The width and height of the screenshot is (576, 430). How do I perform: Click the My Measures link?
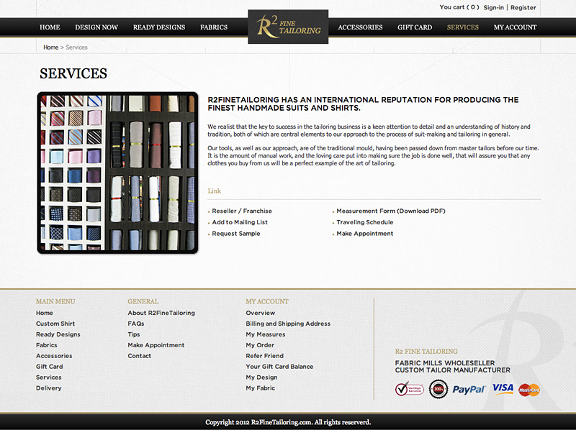coord(266,334)
